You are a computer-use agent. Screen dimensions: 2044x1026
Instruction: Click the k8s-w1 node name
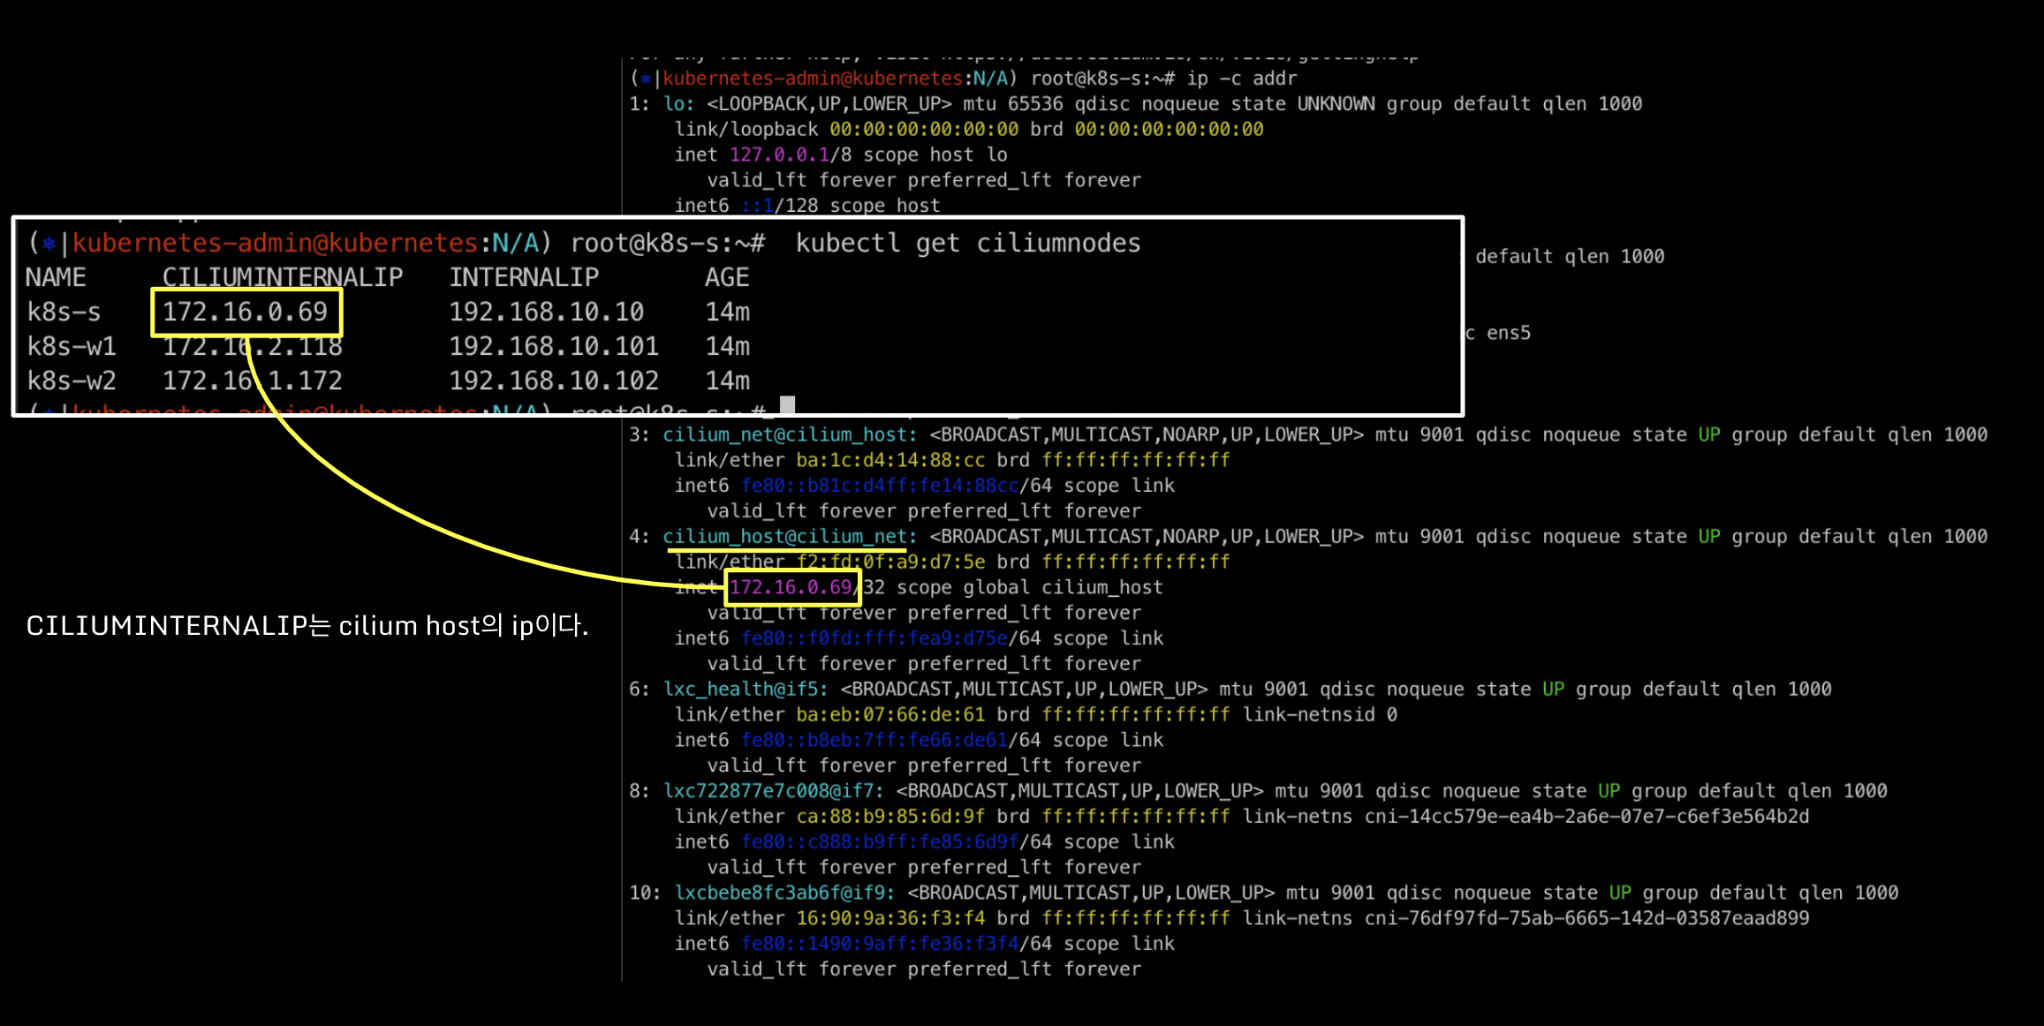pyautogui.click(x=71, y=346)
